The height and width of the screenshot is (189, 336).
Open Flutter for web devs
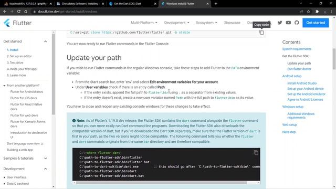coord(24,115)
